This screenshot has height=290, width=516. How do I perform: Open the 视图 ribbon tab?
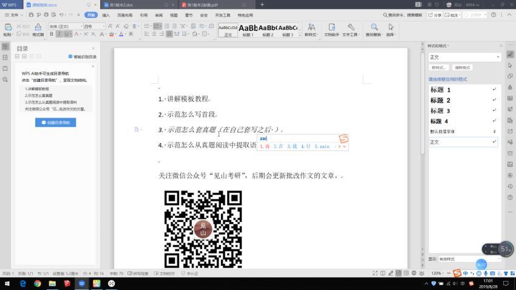click(174, 15)
